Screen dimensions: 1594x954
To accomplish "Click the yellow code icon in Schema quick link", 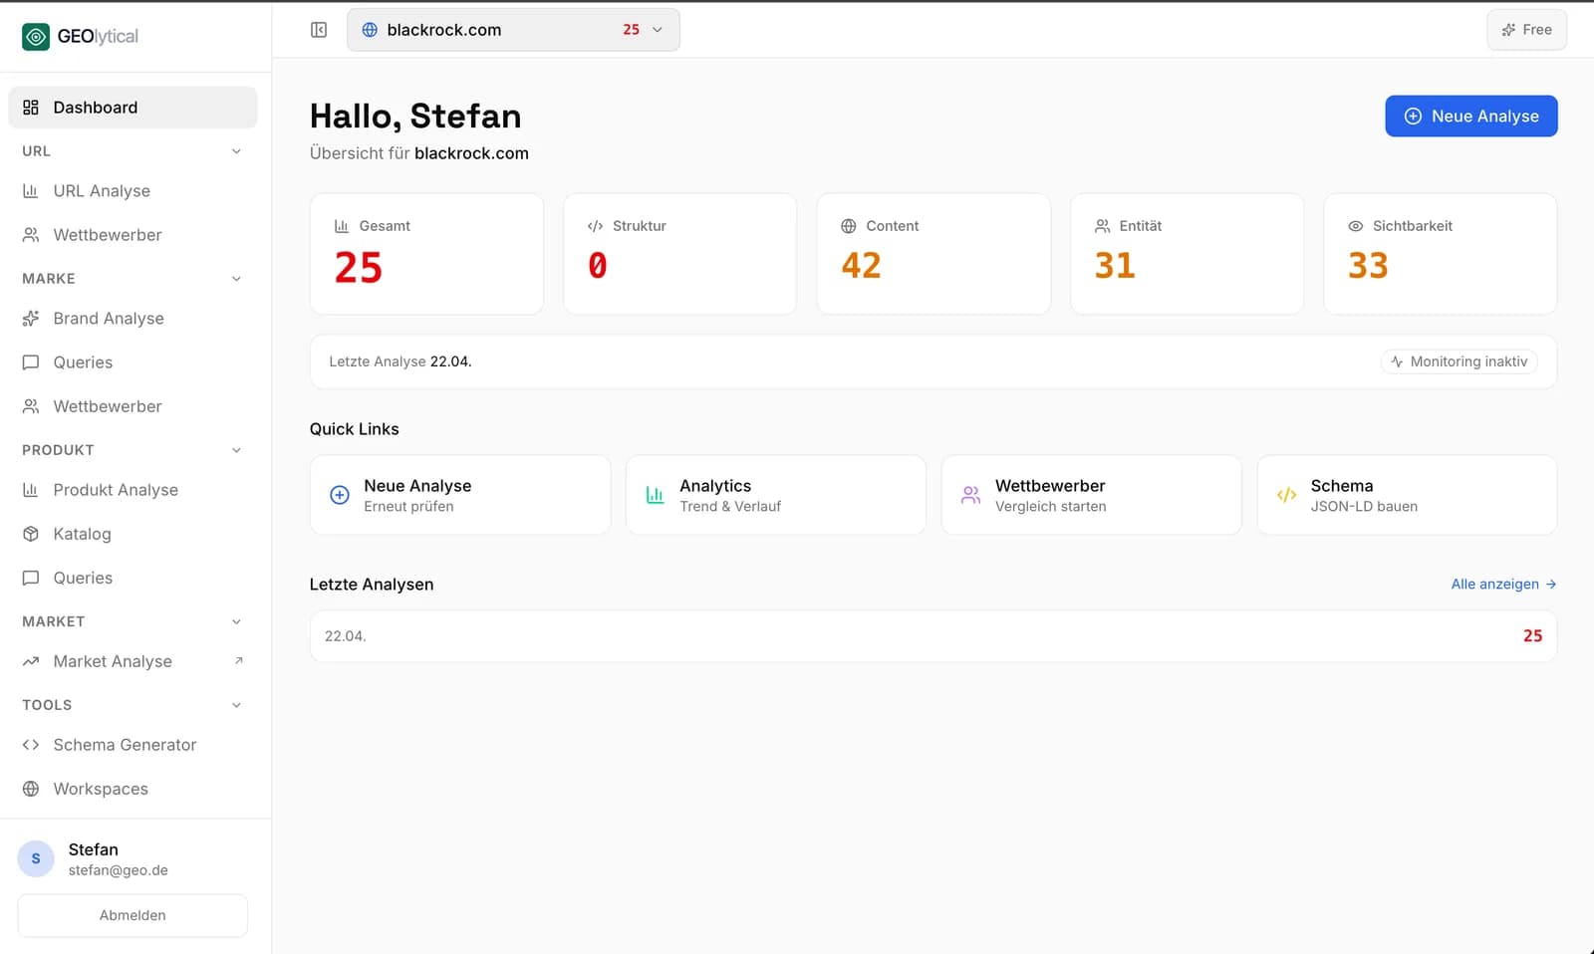I will coord(1286,495).
